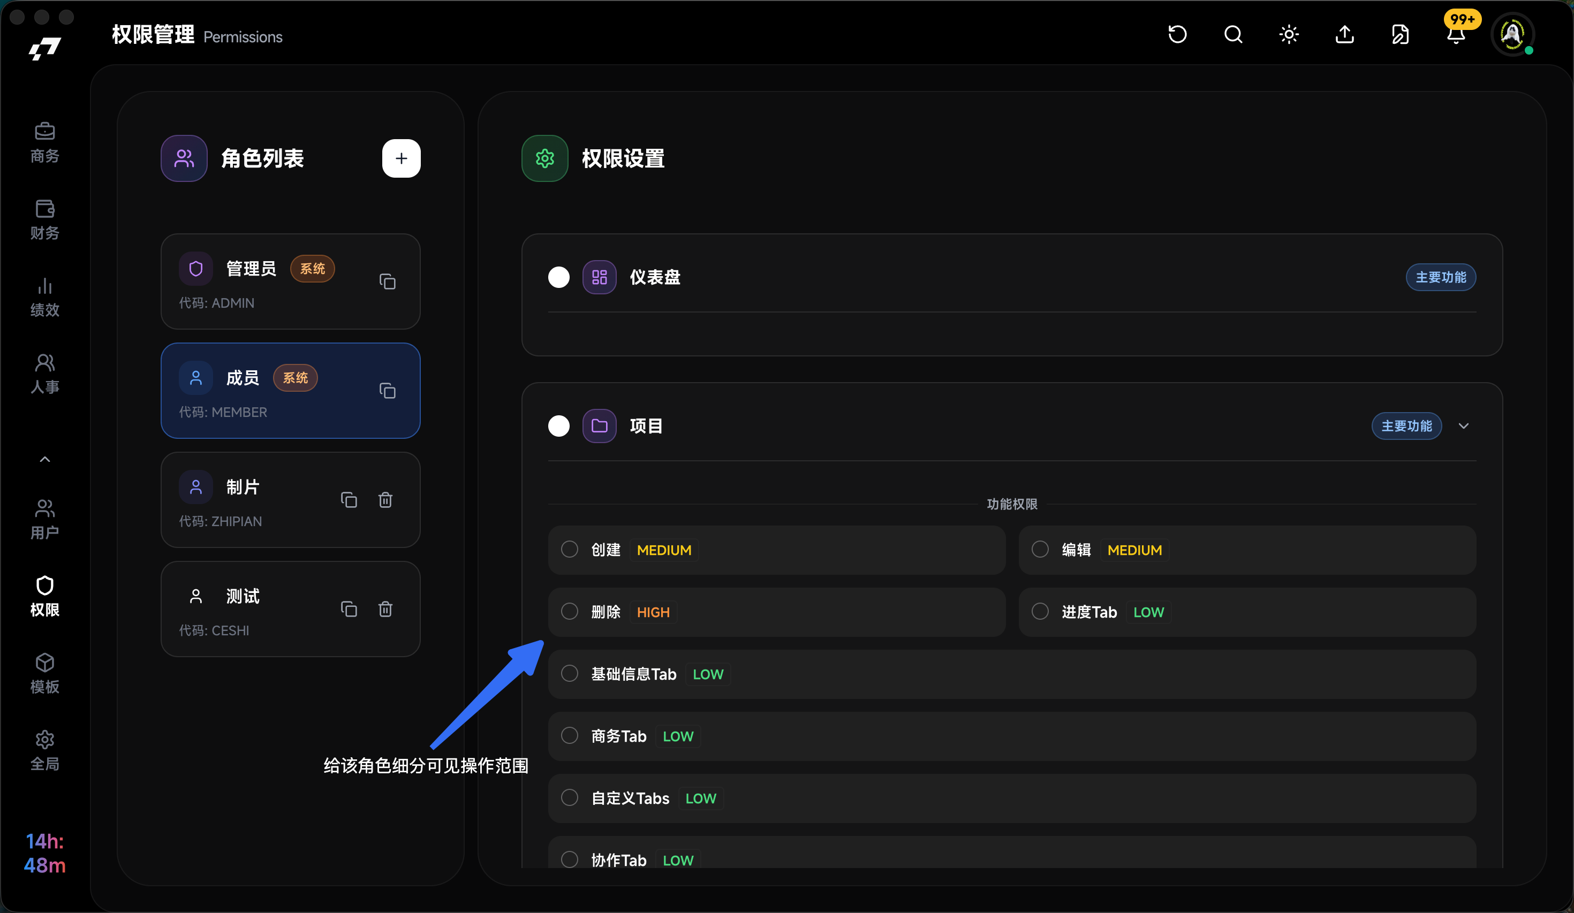
Task: Copy the 管理员 role
Action: [x=387, y=281]
